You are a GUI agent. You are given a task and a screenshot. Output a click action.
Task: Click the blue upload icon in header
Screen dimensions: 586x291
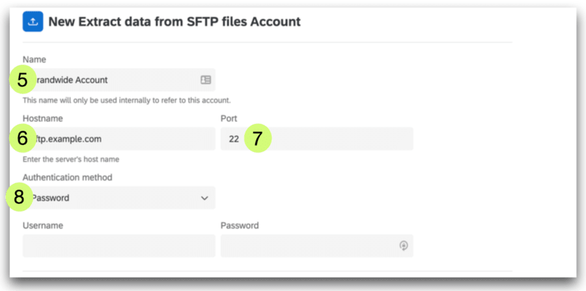[33, 21]
